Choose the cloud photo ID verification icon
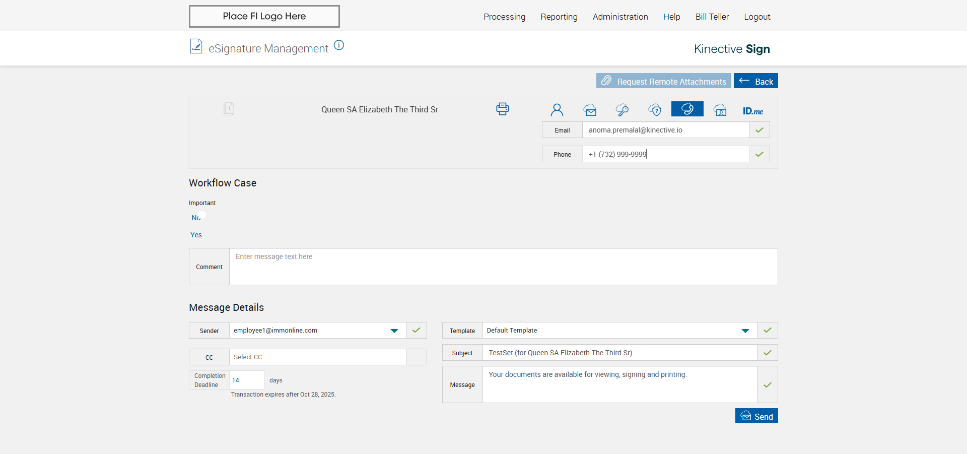Screen dimensions: 967x454 tap(720, 110)
